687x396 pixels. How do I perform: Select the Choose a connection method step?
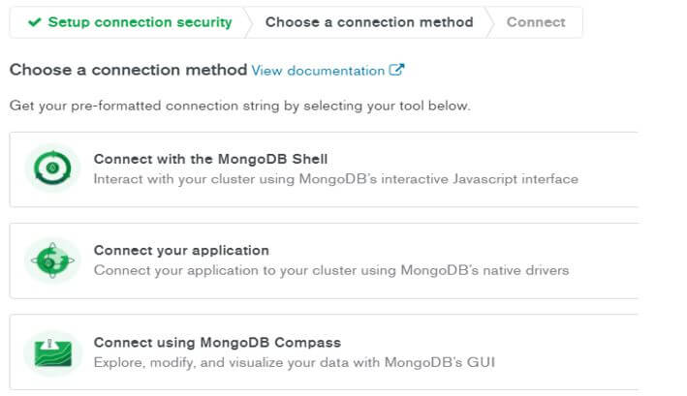pos(369,21)
